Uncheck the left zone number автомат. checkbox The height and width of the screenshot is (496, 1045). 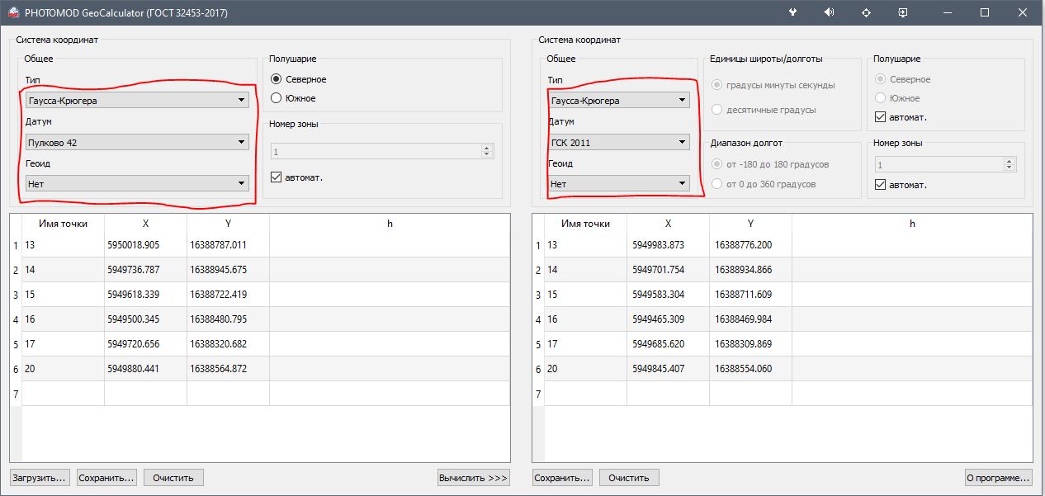(x=277, y=177)
